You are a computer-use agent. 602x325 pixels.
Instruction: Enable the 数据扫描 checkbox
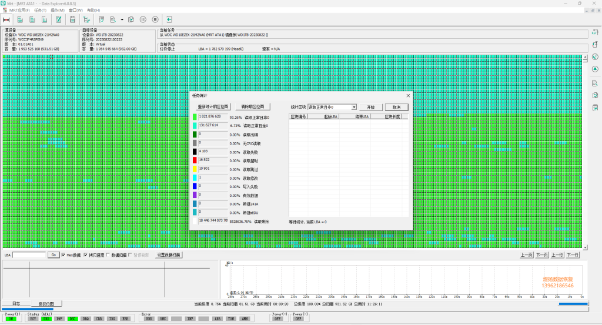pos(108,255)
